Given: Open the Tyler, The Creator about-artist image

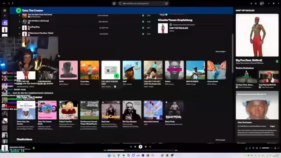Looking at the screenshot, I should click(x=257, y=105).
